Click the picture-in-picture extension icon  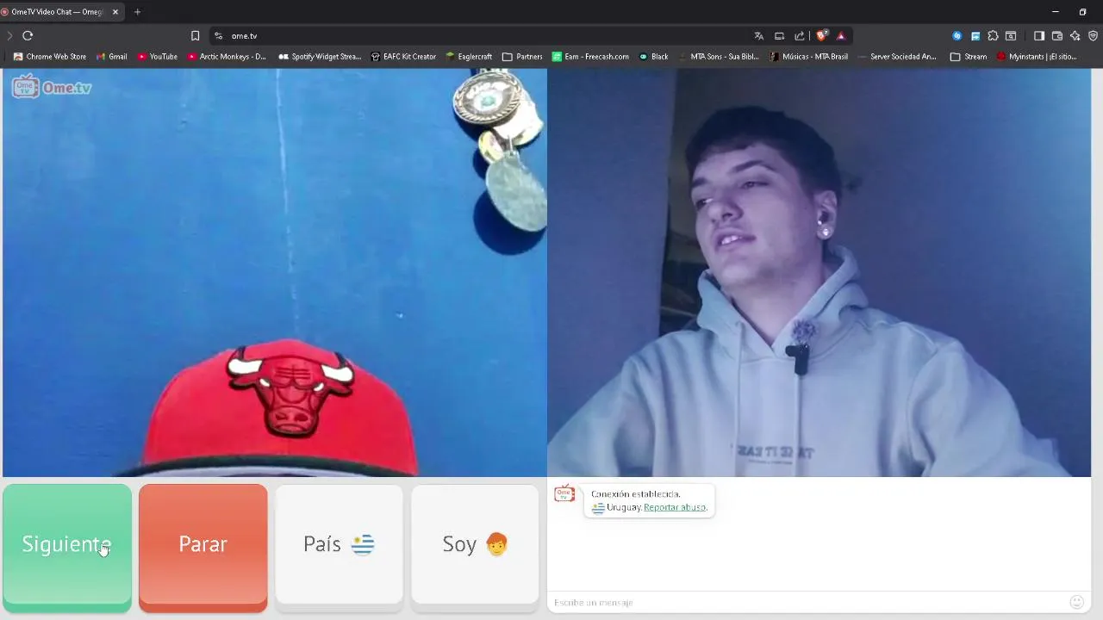(x=975, y=35)
